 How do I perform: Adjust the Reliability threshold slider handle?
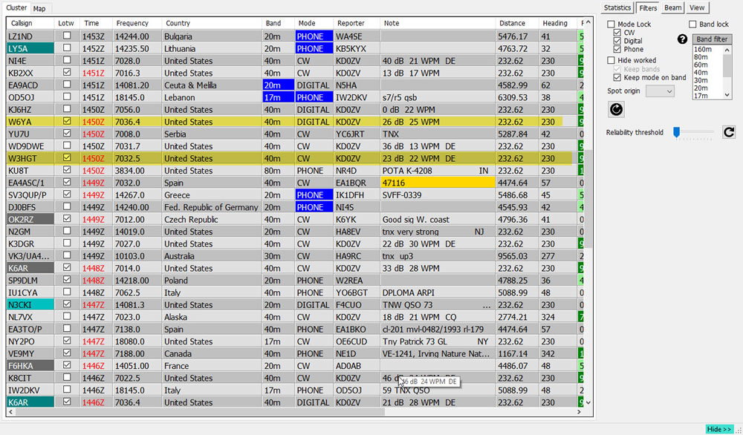677,132
